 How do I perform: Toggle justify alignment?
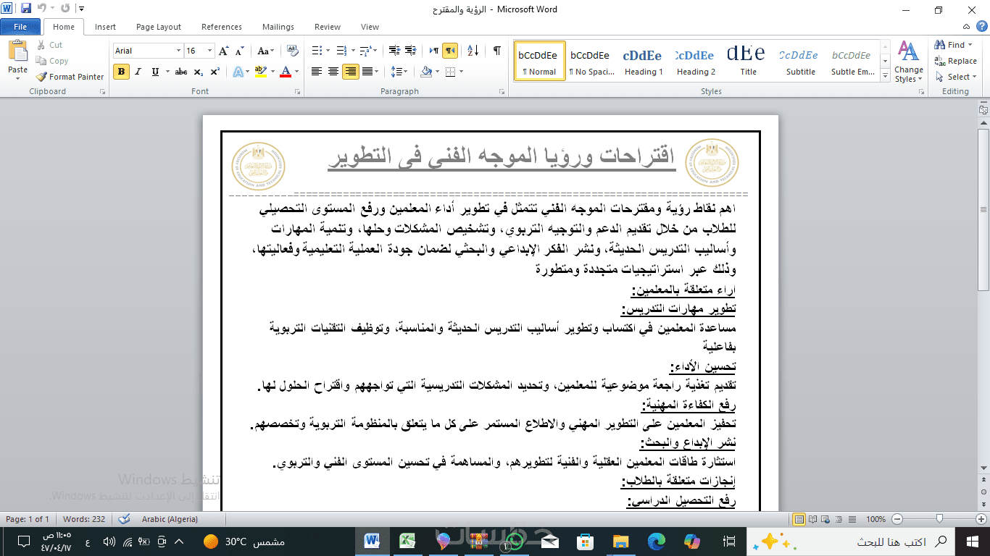pos(367,72)
